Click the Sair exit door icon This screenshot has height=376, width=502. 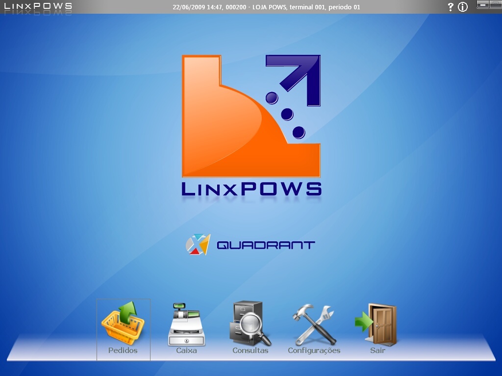pyautogui.click(x=377, y=329)
